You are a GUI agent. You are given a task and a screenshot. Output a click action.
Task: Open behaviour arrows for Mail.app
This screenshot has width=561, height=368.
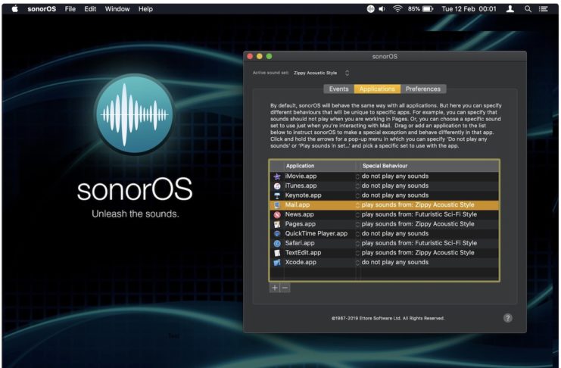357,205
